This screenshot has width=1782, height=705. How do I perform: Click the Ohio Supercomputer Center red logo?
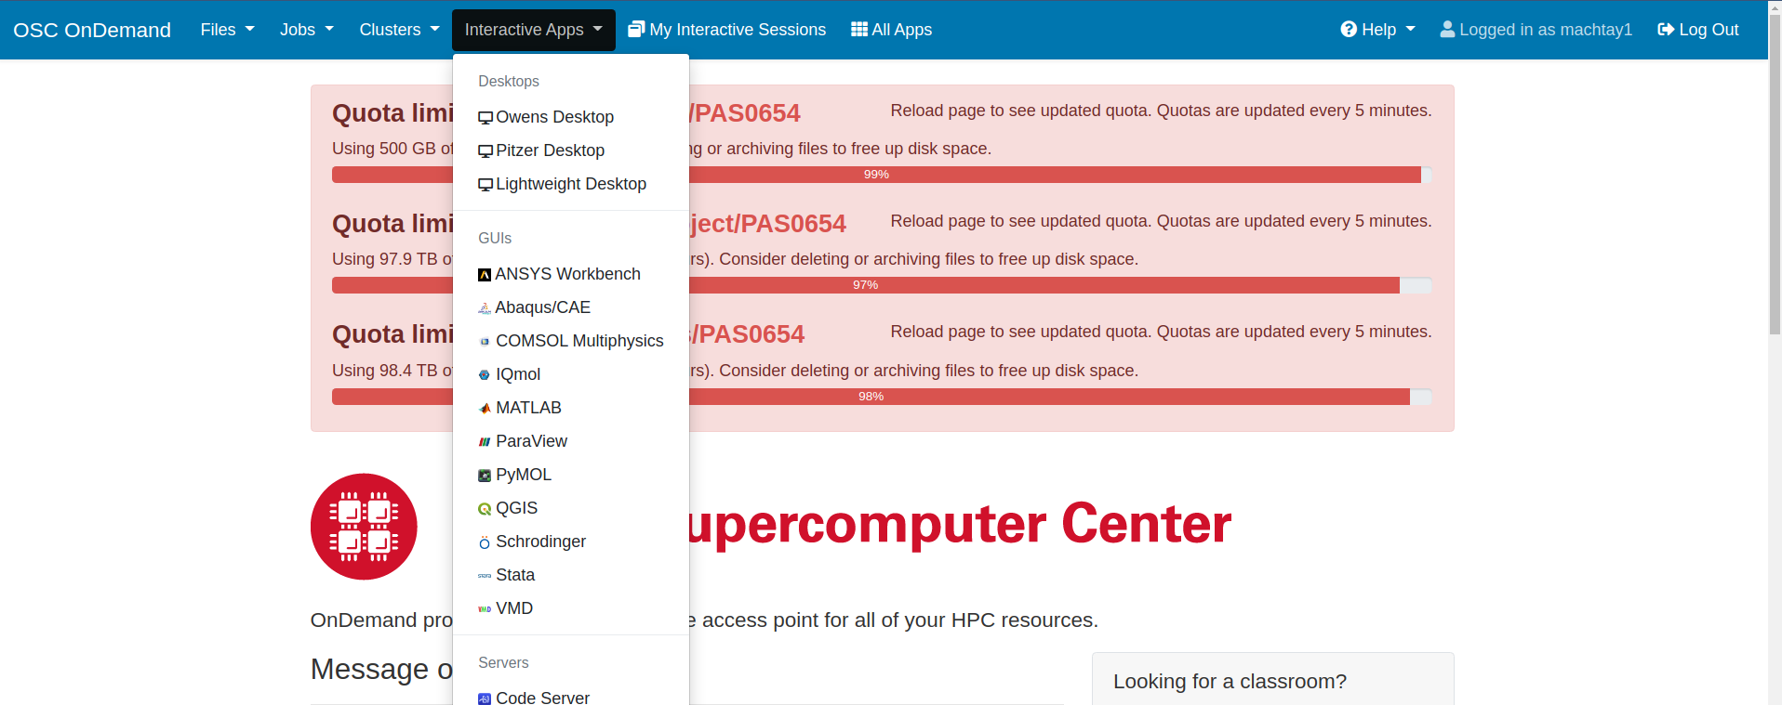[x=364, y=527]
